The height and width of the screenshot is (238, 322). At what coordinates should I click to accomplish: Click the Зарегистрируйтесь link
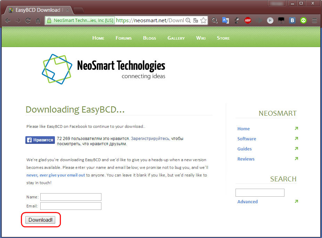pyautogui.click(x=150, y=139)
